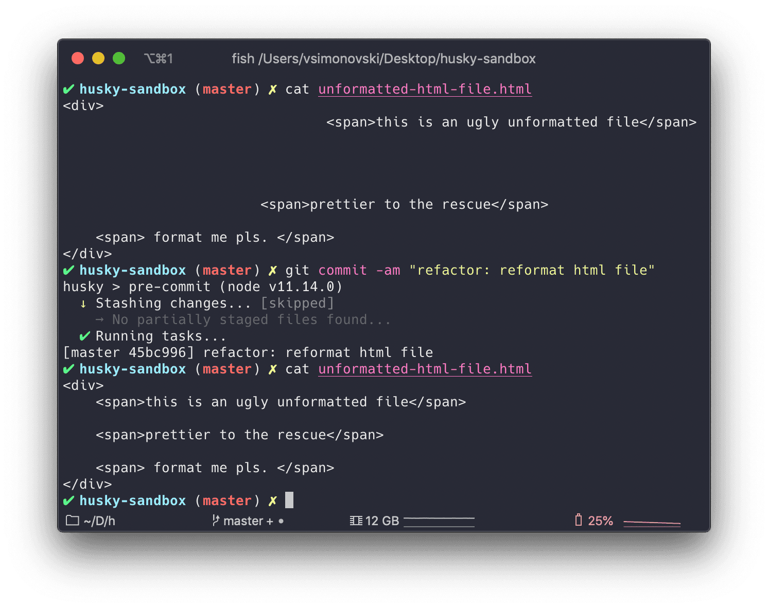Click the checkmark before the git commit prompt
768x608 pixels.
(x=69, y=270)
